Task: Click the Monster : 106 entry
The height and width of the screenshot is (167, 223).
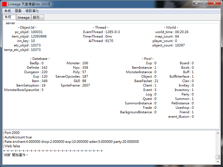Action: click(x=77, y=63)
